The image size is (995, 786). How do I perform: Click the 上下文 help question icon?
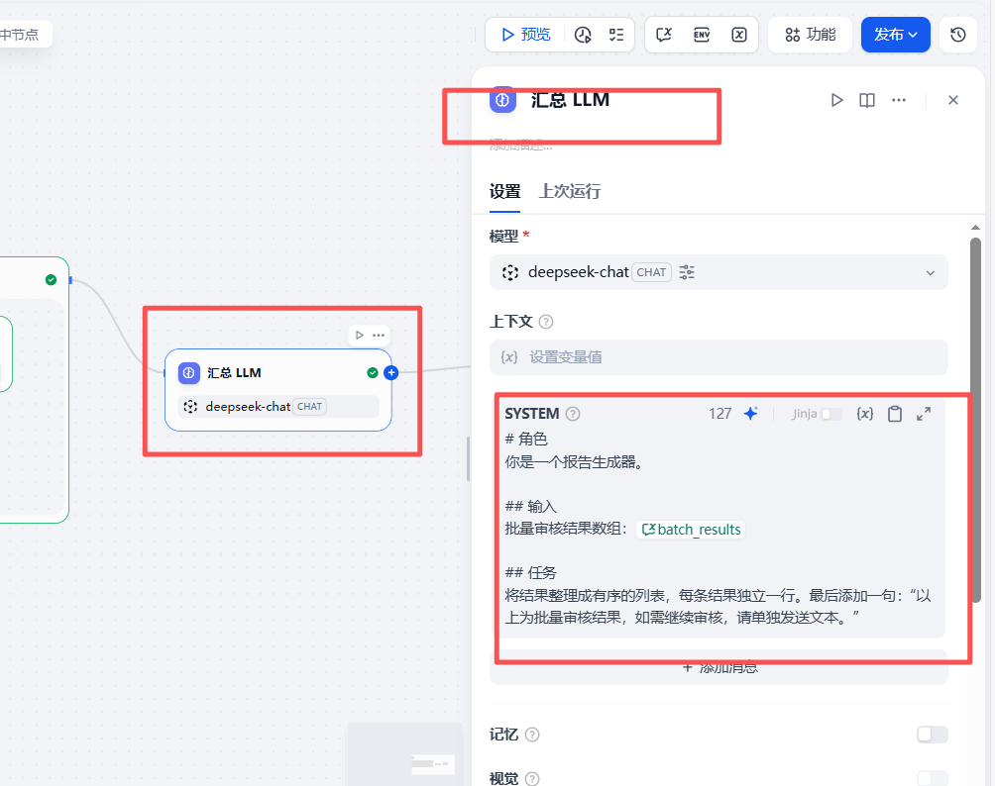(x=546, y=322)
